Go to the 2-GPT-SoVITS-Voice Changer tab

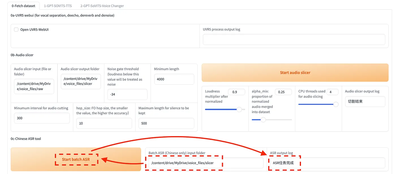[x=102, y=6]
